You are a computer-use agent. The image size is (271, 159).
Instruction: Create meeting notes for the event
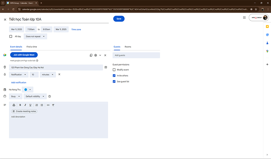24,111
